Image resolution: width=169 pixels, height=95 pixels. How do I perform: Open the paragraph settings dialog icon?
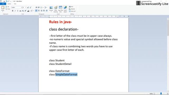coord(46,11)
